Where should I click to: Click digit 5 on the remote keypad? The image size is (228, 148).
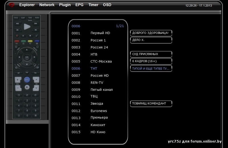(x=27, y=106)
